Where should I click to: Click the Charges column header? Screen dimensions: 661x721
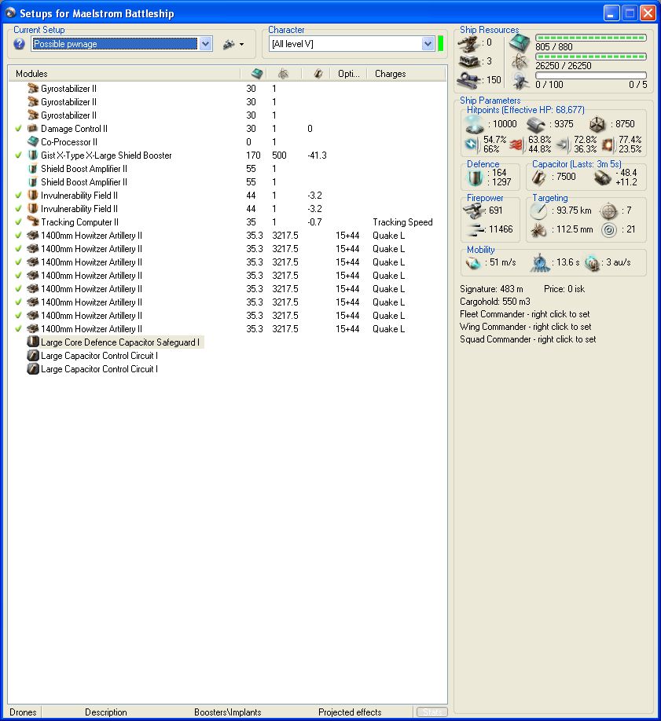coord(406,74)
